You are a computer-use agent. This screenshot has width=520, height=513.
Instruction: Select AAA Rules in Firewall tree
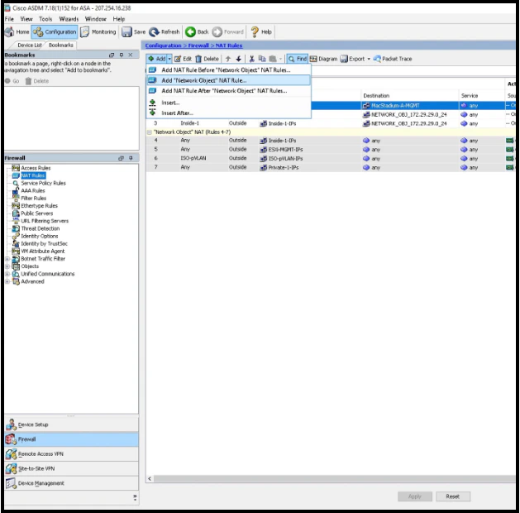click(33, 191)
